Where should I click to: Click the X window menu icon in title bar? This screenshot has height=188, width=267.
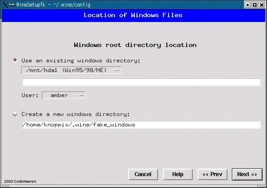[x=5, y=4]
